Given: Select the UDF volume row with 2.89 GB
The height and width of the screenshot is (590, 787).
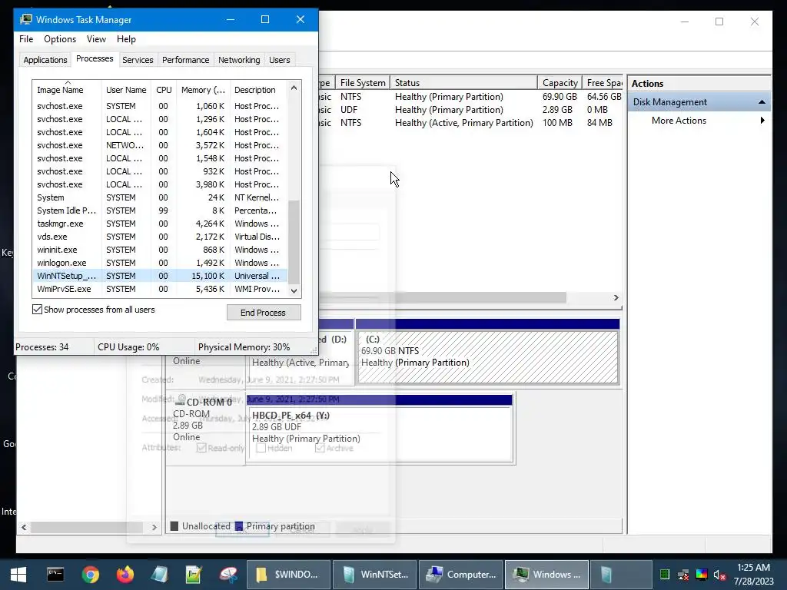Looking at the screenshot, I should [x=470, y=109].
